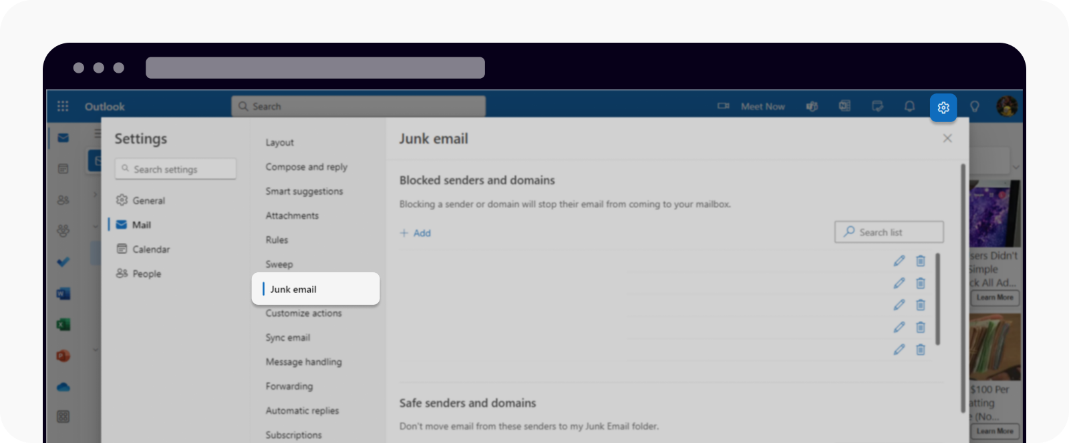
Task: Open Smart suggestions settings
Action: tap(304, 191)
